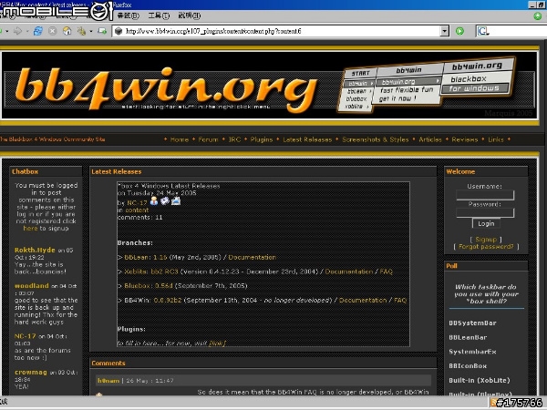Open BB4Win 0.0.92b2 version link
The image size is (547, 410).
coord(168,300)
